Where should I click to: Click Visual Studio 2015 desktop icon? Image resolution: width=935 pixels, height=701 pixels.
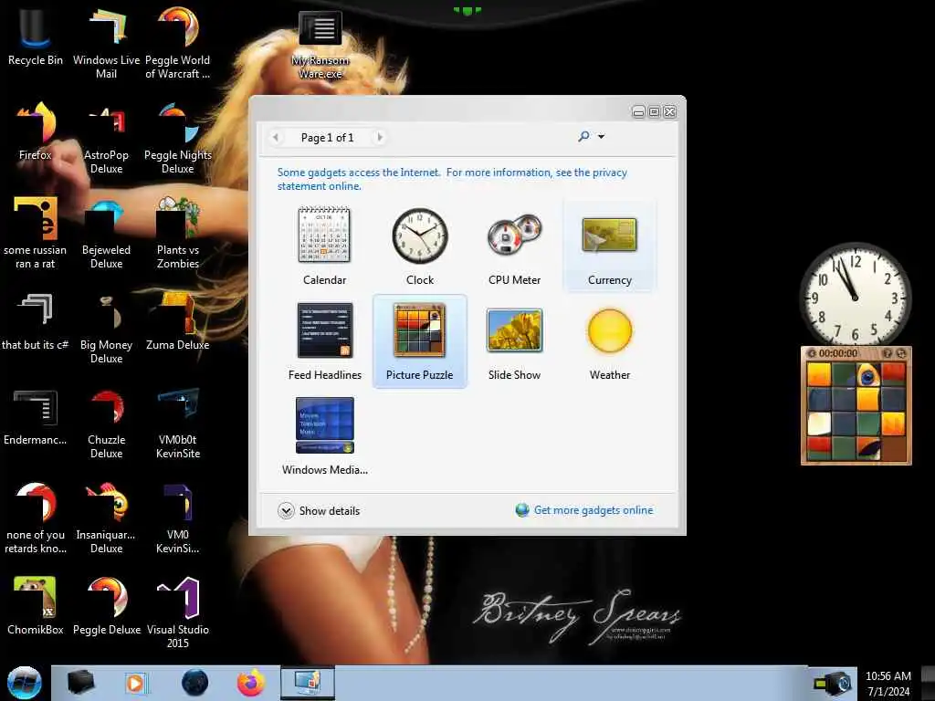pos(178,613)
